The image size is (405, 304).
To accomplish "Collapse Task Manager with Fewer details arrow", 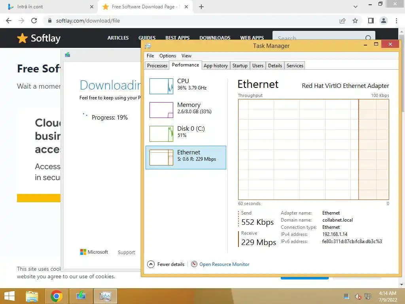I will (x=151, y=264).
